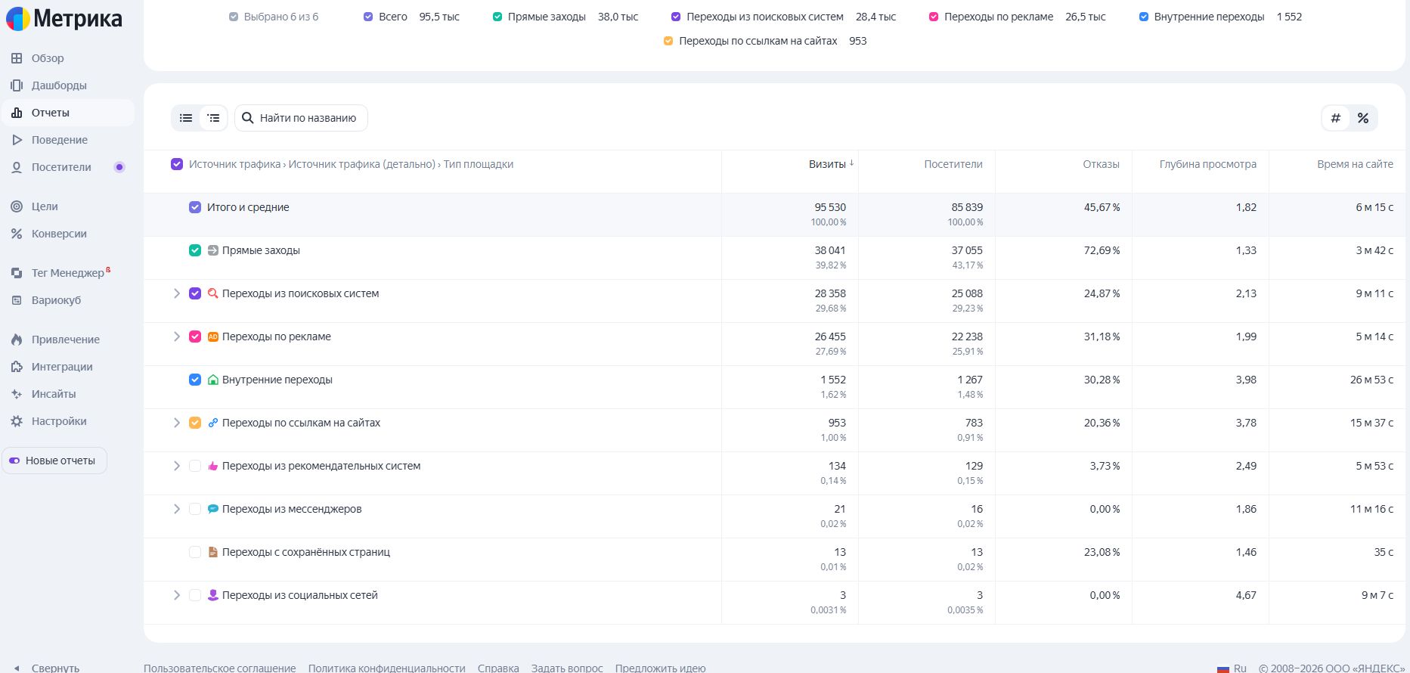Image resolution: width=1410 pixels, height=673 pixels.
Task: Click the Задать вопрос footer link
Action: pos(567,668)
